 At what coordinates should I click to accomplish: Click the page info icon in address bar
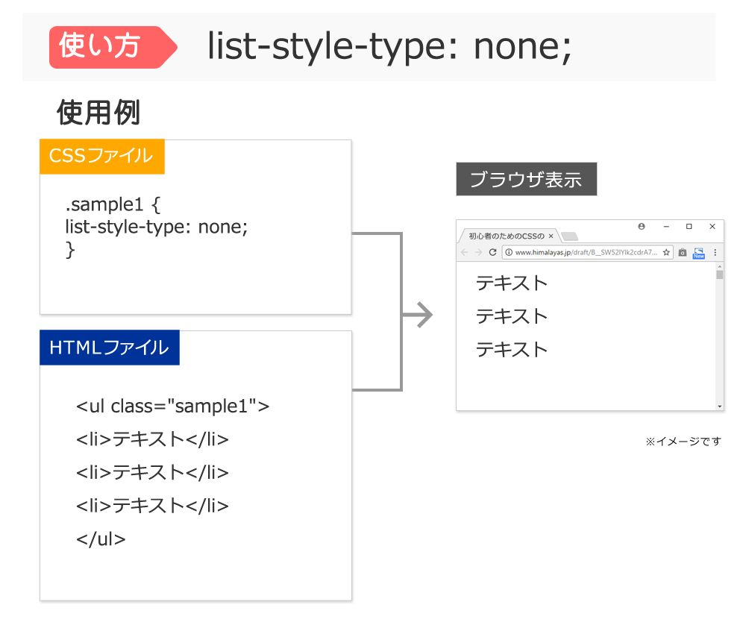509,251
